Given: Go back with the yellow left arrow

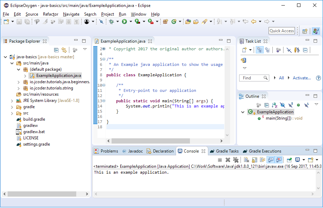Looking at the screenshot, I should 254,21.
